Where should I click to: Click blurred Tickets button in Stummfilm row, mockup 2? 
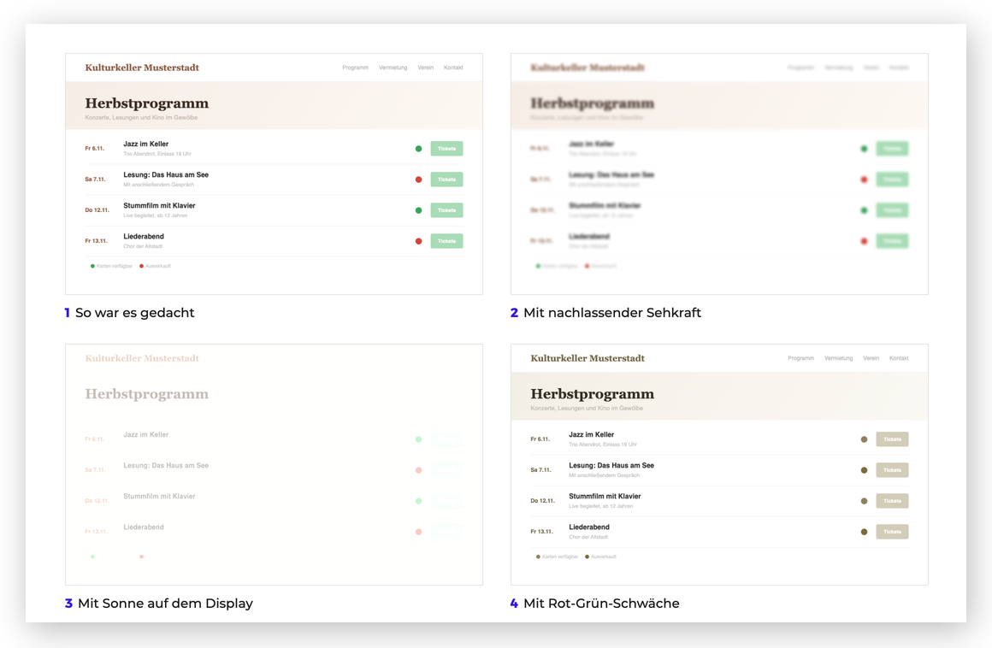(892, 210)
